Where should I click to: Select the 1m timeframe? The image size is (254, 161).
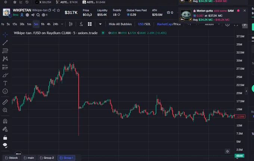tap(29, 24)
